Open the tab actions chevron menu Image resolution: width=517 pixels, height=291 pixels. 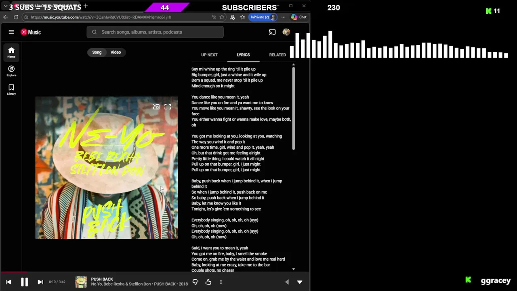point(5,6)
